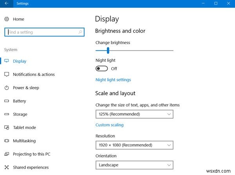Open Storage settings
Screen dimensions: 235x175
(x=20, y=114)
